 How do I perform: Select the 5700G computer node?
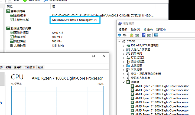131,41
